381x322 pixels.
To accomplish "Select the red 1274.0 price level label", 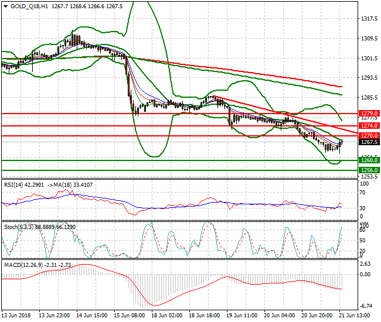I will click(x=369, y=126).
